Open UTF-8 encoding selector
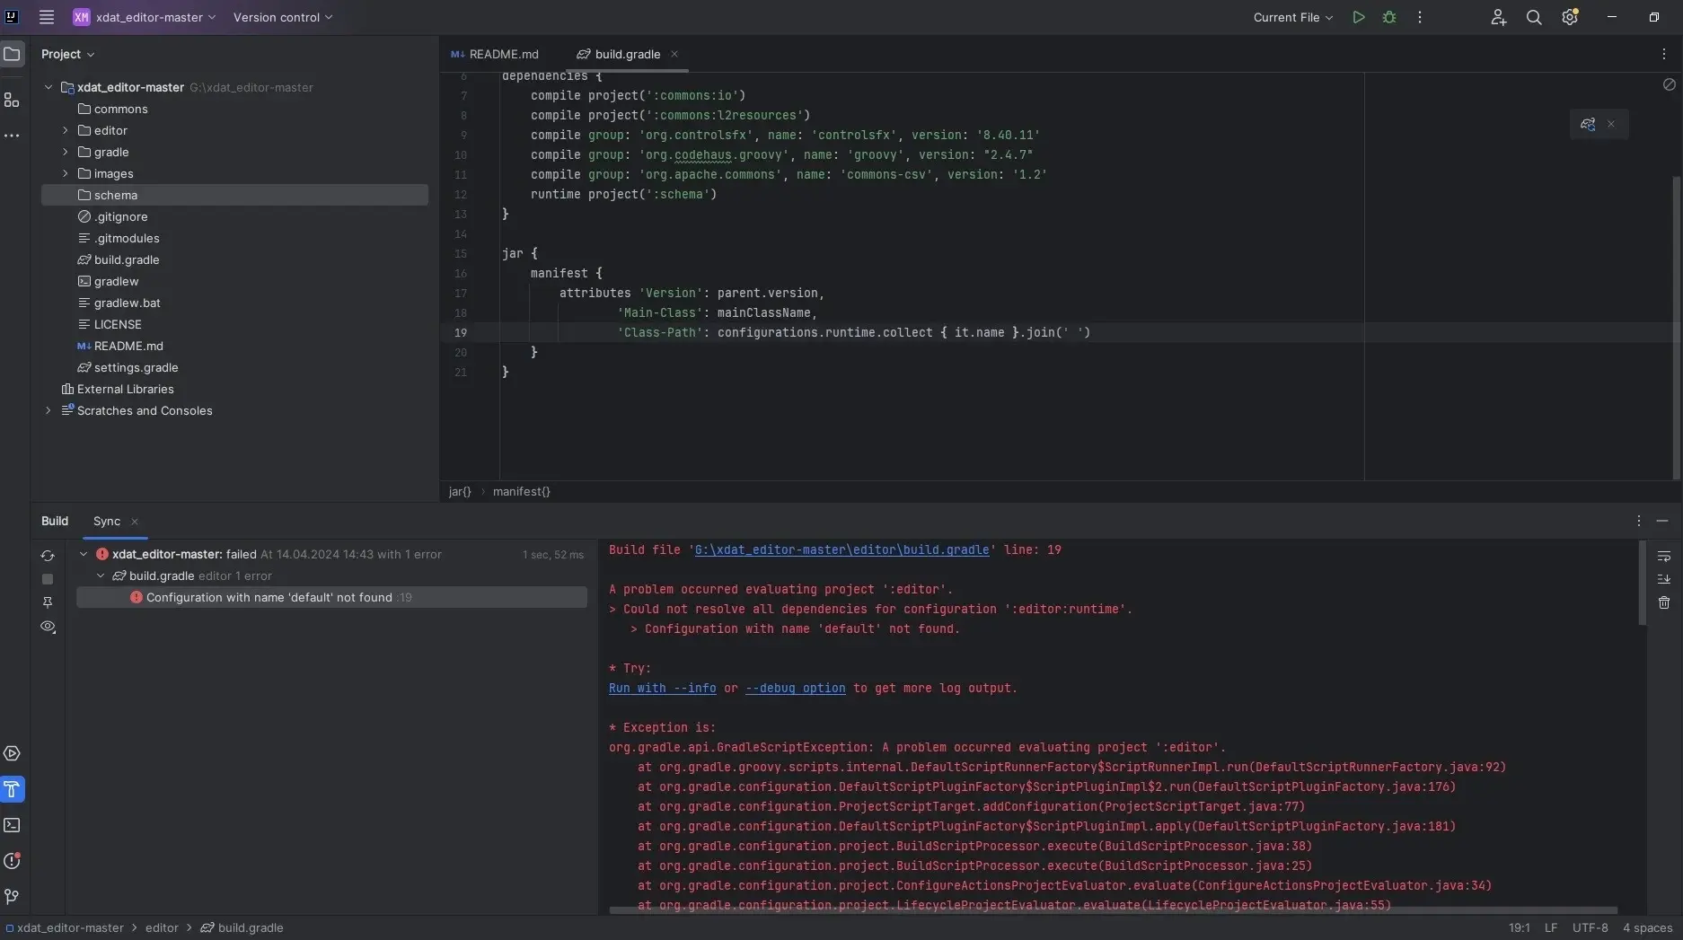This screenshot has width=1683, height=940. click(1590, 927)
